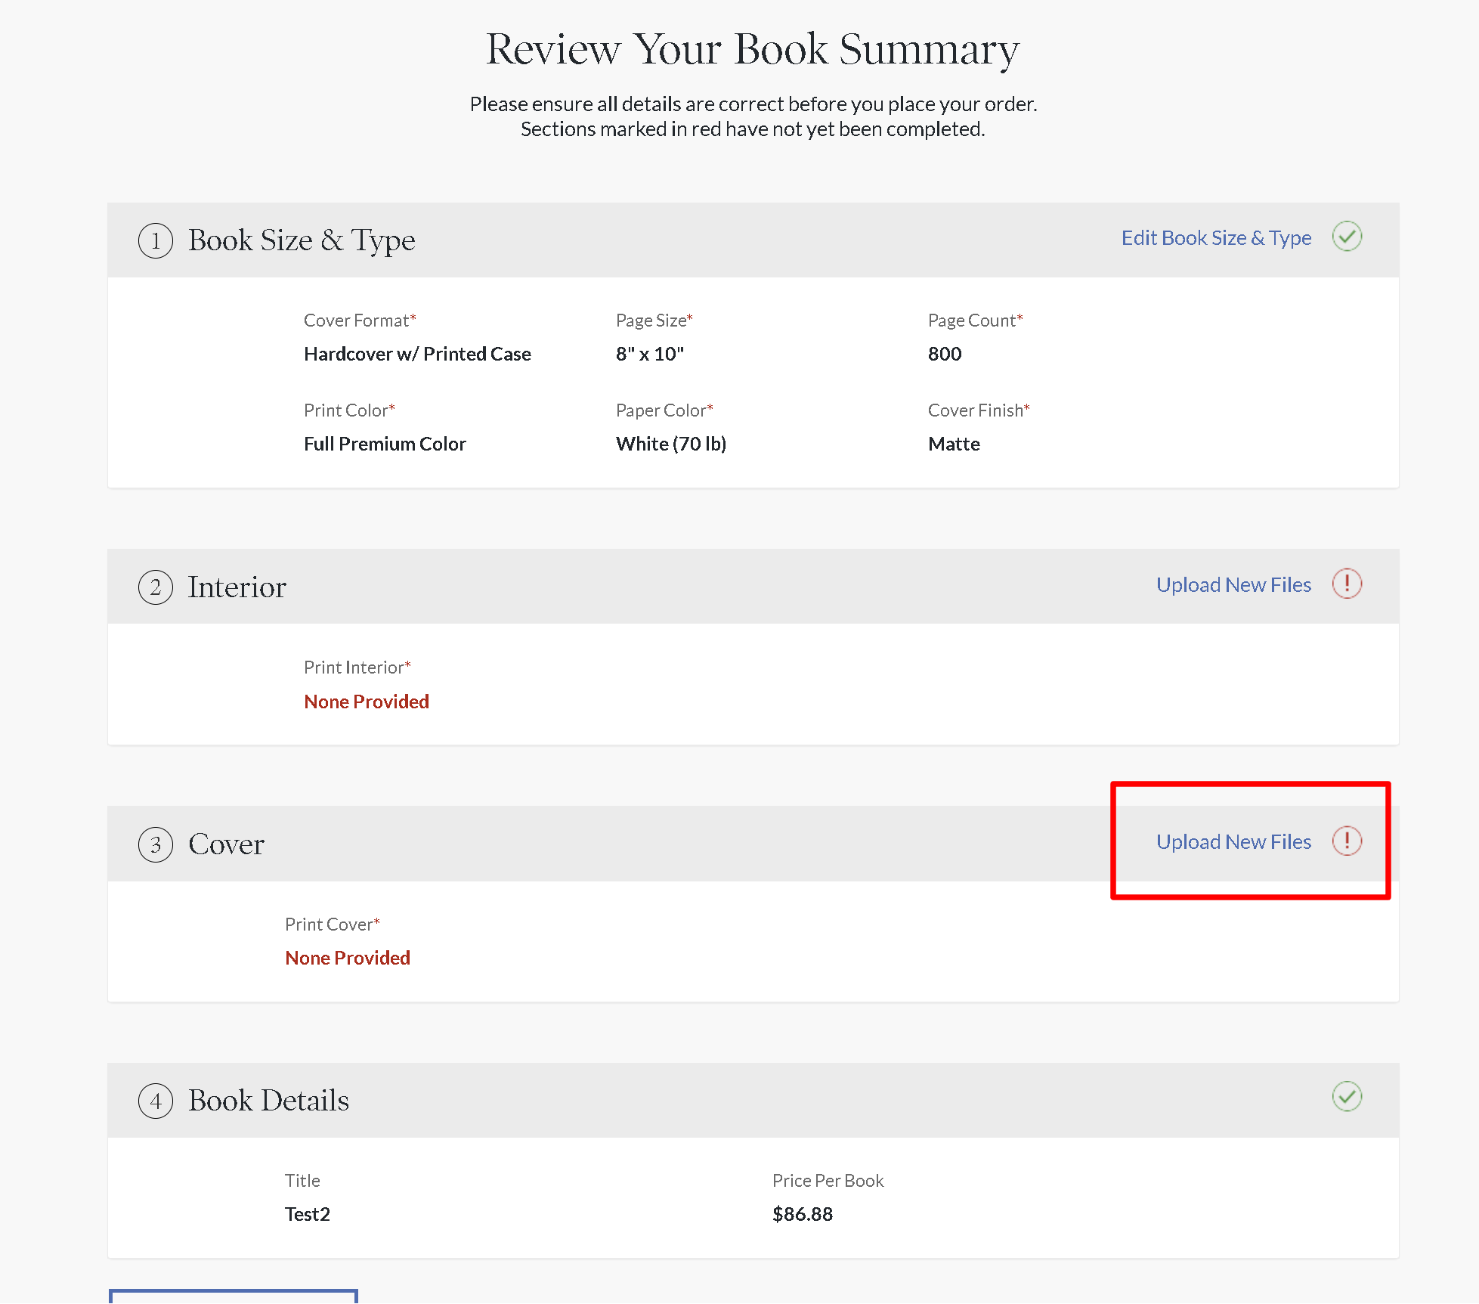The image size is (1479, 1304).
Task: Click Upload New Files in Interior section
Action: [x=1233, y=584]
